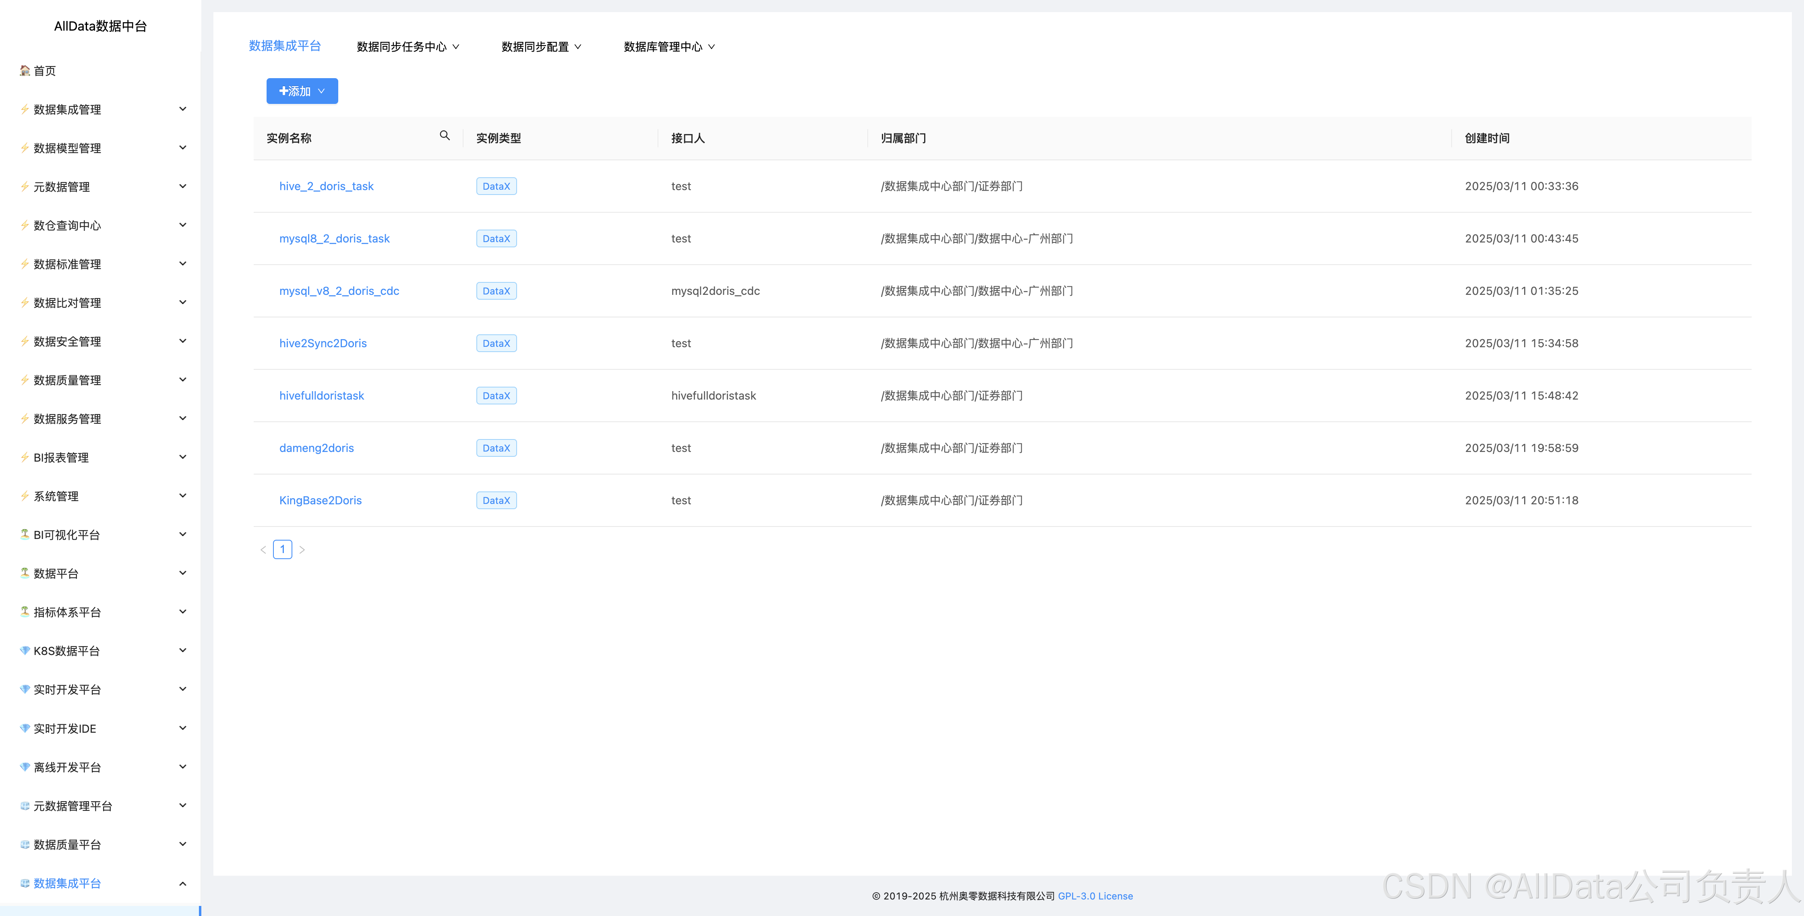Click the island icon beside 指标体系平台
This screenshot has width=1804, height=916.
25,612
